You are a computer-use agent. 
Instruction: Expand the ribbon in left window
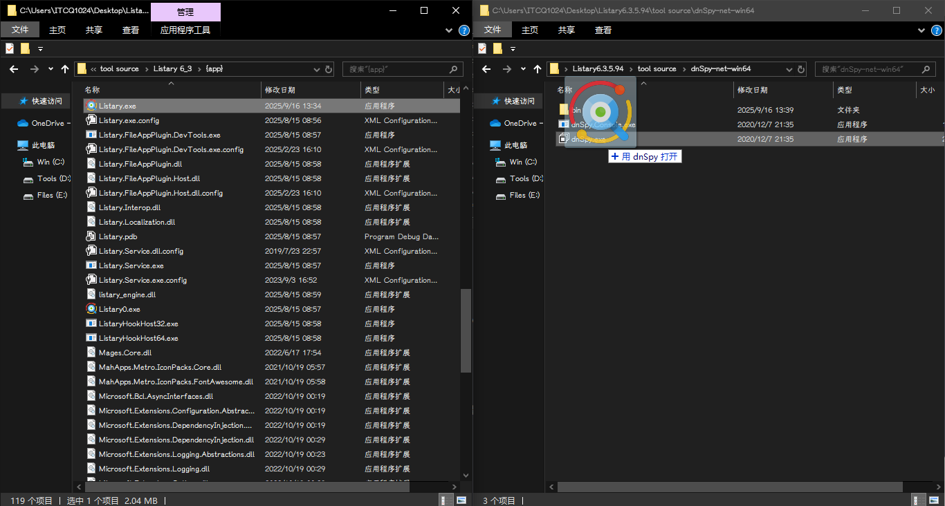pos(448,30)
